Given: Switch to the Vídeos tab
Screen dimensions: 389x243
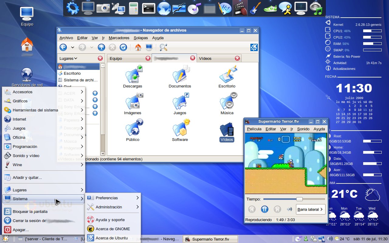Looking at the screenshot, I should pyautogui.click(x=219, y=58).
